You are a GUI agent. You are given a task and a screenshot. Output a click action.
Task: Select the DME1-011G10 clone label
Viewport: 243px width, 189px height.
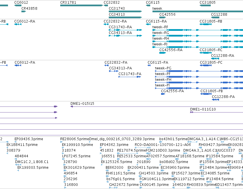click(x=203, y=109)
